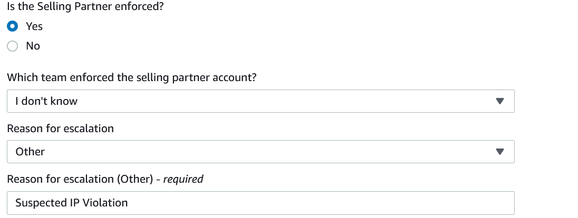
Task: Click the "I don't know" selected value
Action: pyautogui.click(x=46, y=101)
